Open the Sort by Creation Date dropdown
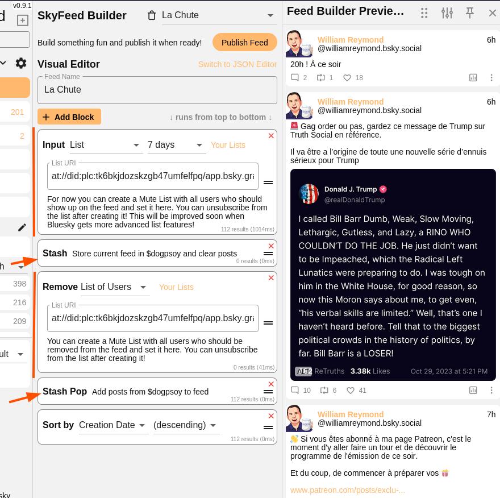 [x=113, y=425]
